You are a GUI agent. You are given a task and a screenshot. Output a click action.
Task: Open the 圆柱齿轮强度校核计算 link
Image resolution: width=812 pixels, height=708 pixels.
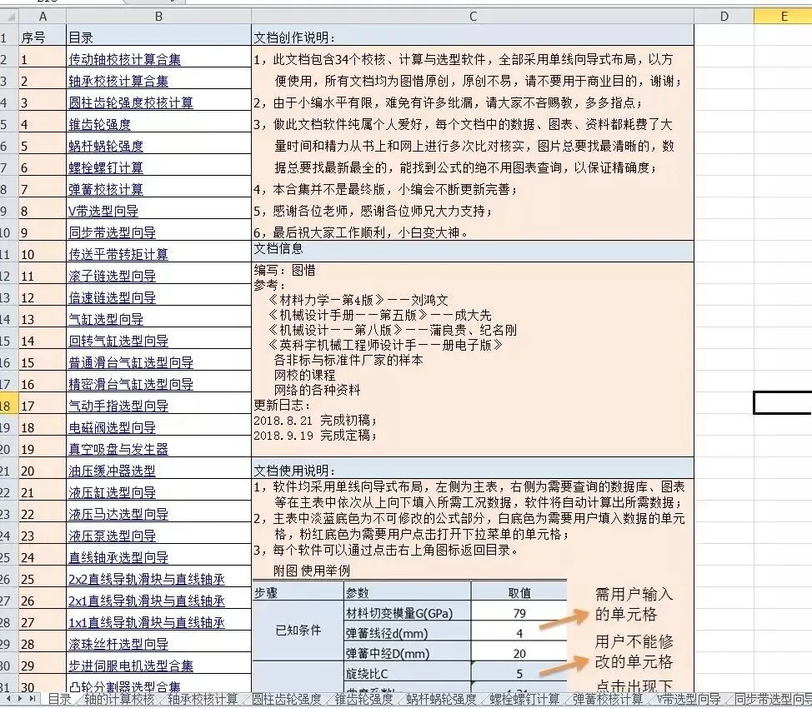pyautogui.click(x=131, y=103)
